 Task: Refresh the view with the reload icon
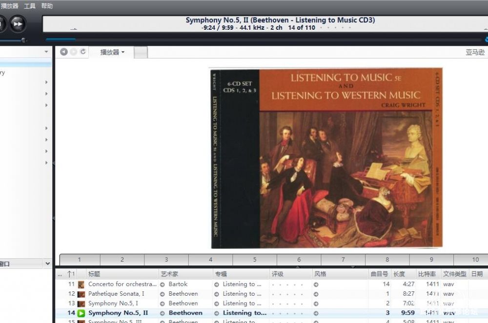coord(83,52)
